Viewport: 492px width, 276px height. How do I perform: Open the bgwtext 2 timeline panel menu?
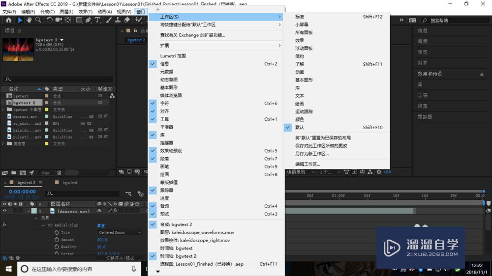(x=40, y=183)
